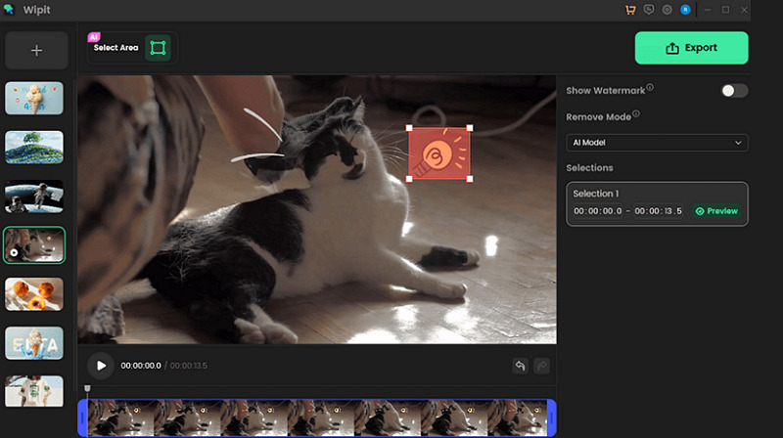Maximize the Wipit window
Viewport: 783px width, 438px height.
pyautogui.click(x=725, y=10)
